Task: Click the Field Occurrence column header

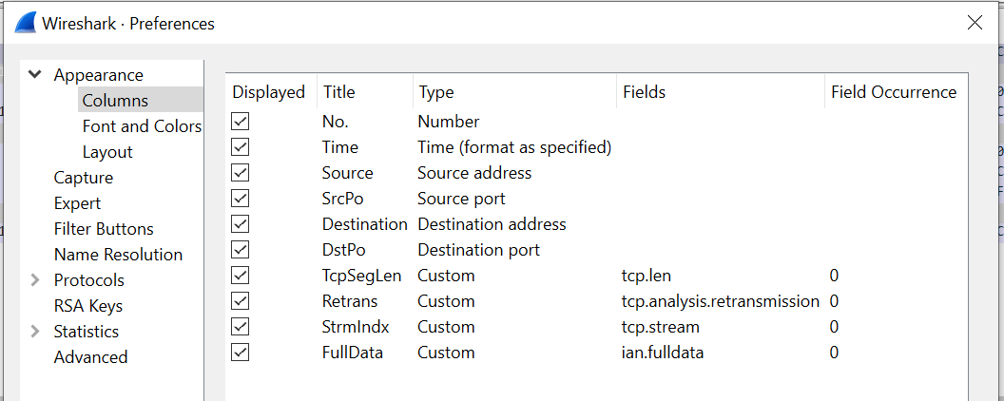Action: click(893, 92)
